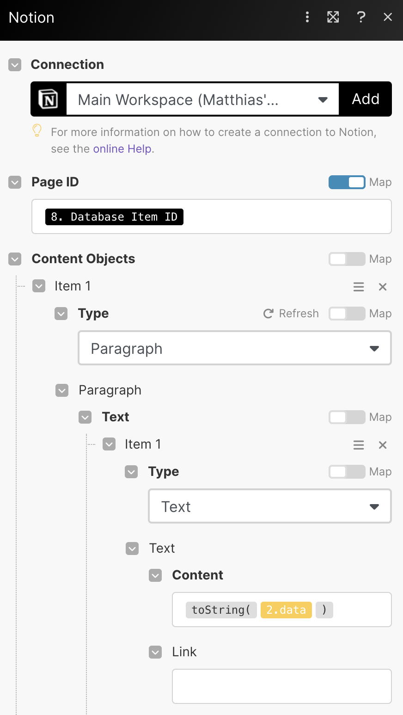Click Add connection button
Image resolution: width=403 pixels, height=715 pixels.
366,99
